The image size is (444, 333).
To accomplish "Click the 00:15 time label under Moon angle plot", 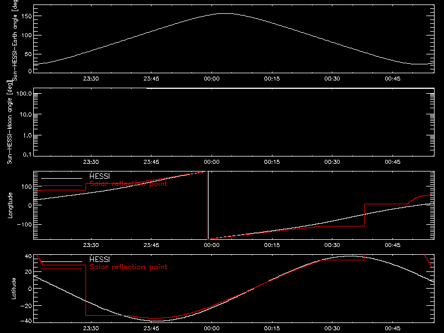I will (x=272, y=162).
